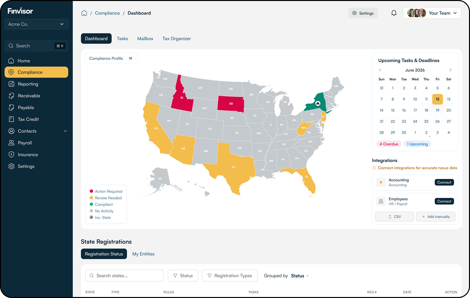This screenshot has height=298, width=470.
Task: Click the 4 Overdue badge
Action: (x=389, y=144)
